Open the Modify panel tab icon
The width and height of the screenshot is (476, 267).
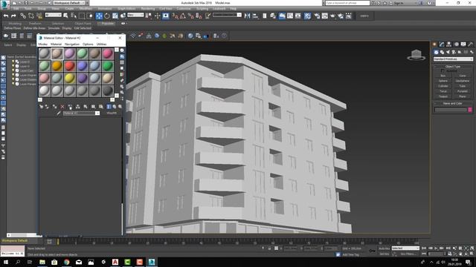click(442, 44)
